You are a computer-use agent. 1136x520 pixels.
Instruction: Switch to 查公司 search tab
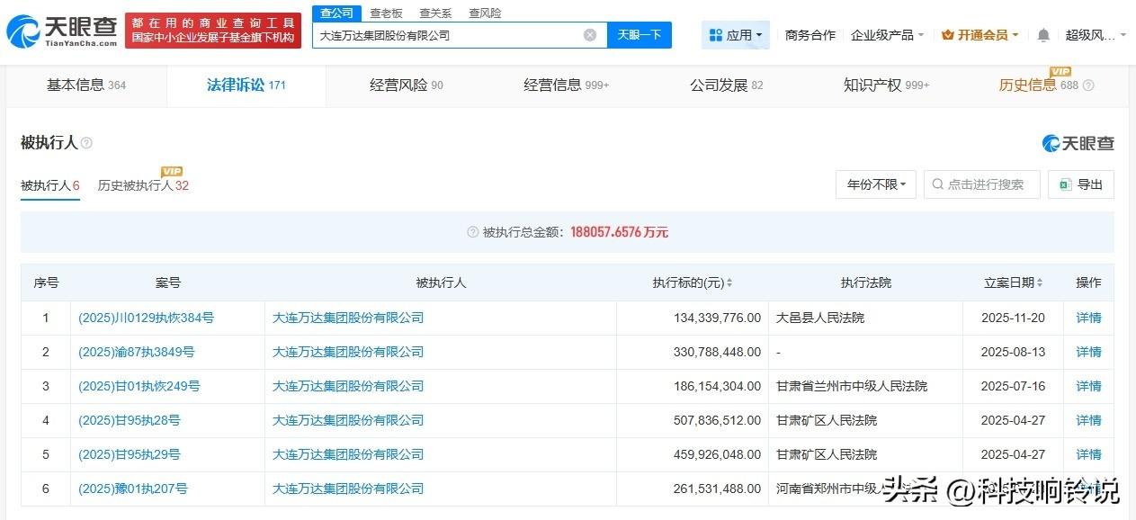(x=337, y=13)
